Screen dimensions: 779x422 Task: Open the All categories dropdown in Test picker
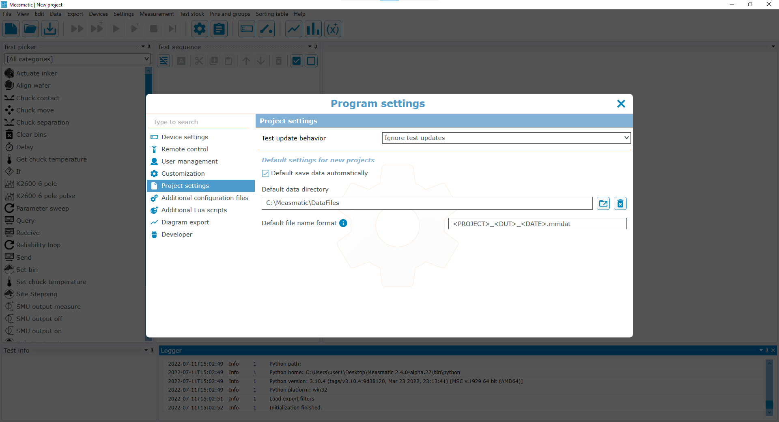pos(77,59)
